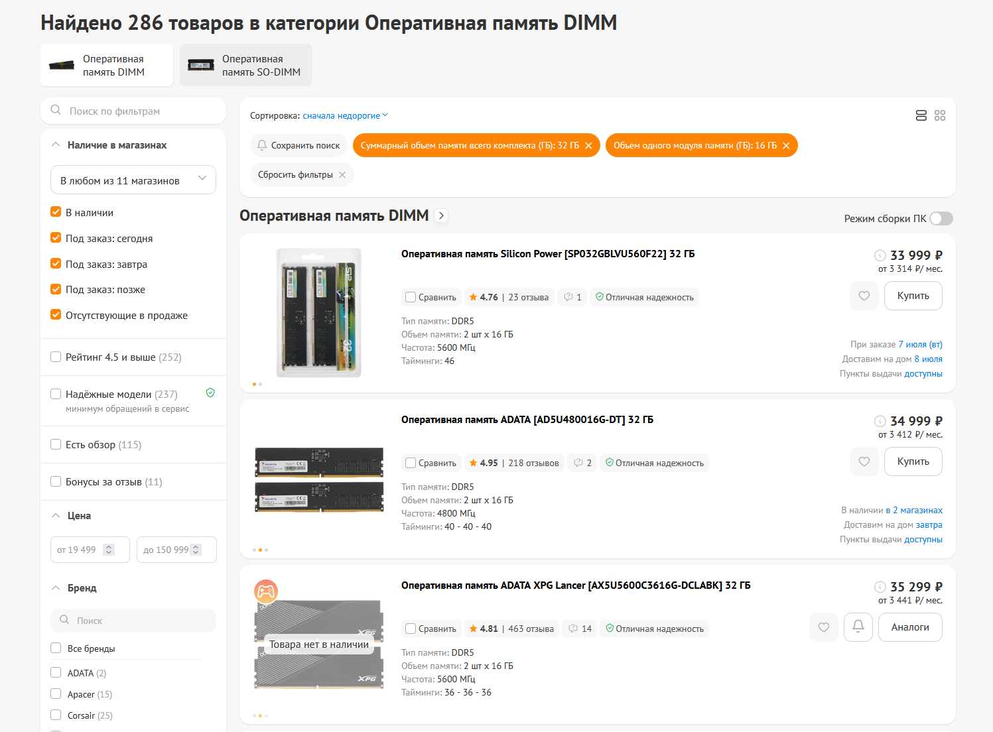Uncheck Под заказ: завтра

coord(56,264)
